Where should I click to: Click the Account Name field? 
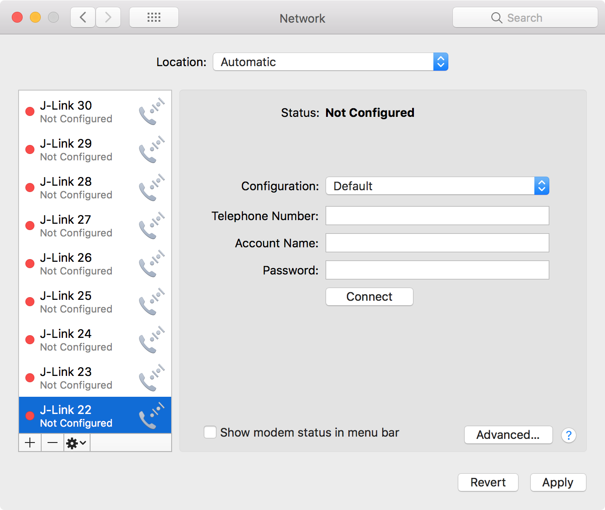pyautogui.click(x=437, y=243)
